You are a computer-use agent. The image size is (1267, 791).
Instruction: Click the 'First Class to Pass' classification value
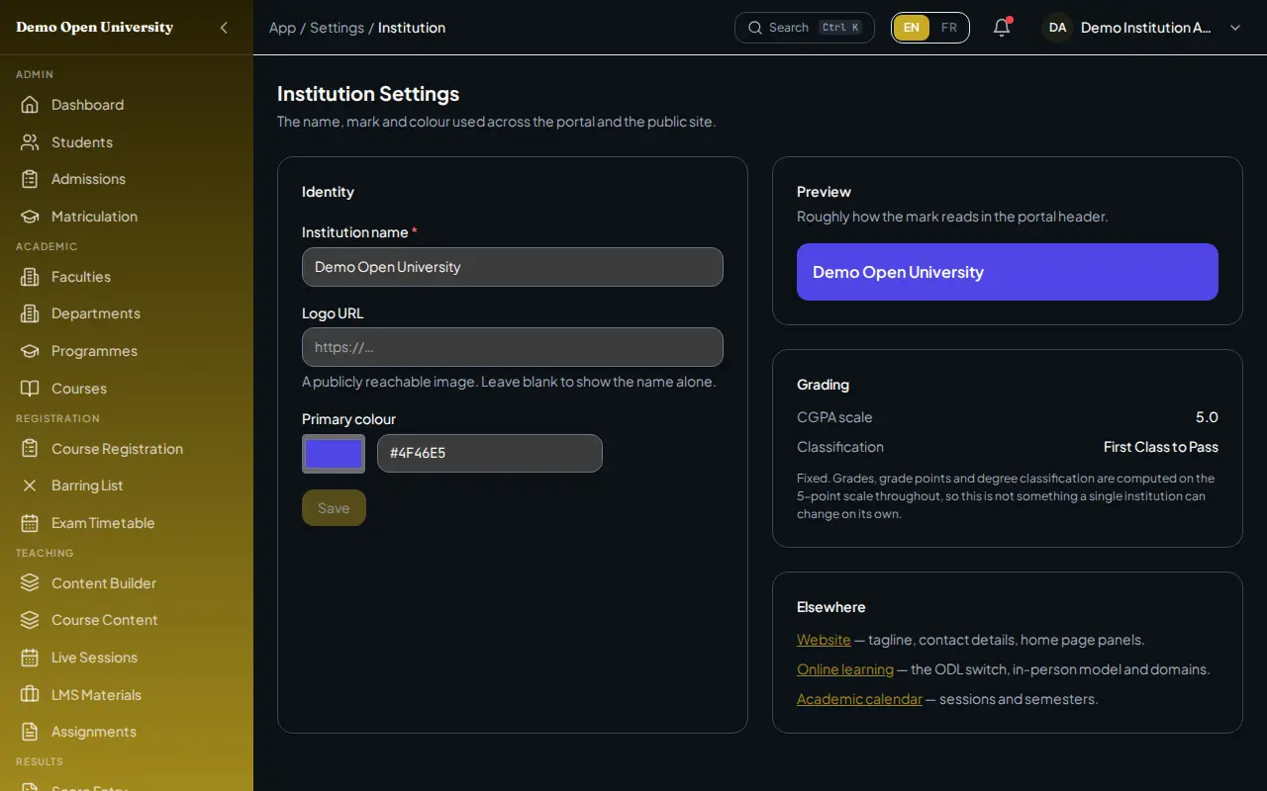tap(1161, 447)
